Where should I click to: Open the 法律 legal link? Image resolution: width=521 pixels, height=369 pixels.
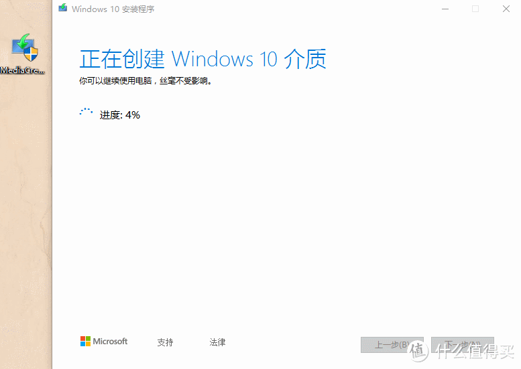[x=218, y=342]
